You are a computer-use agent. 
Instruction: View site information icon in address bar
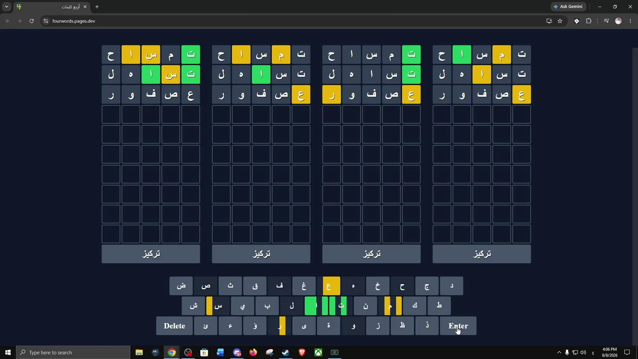click(45, 21)
